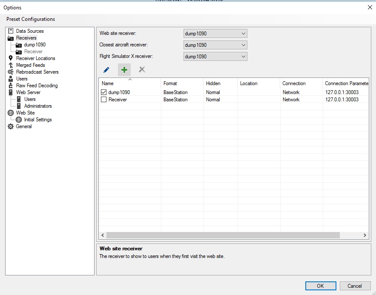This screenshot has width=376, height=295.
Task: Click the Cancel button
Action: (355, 286)
